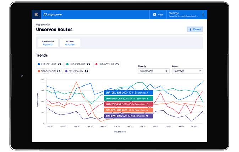Open the vertical three-dot more menu
The height and width of the screenshot is (152, 239).
coord(203,15)
